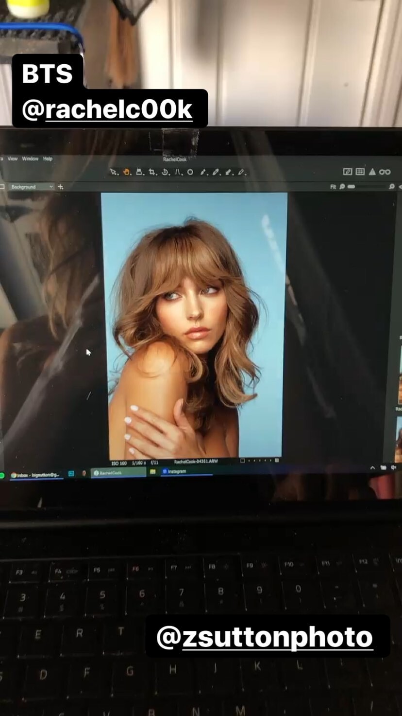Click the zoom-in magnifier icon
402x716 pixels.
pos(391,186)
